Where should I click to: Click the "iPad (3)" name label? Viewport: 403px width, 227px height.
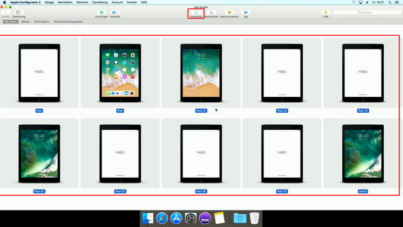282,110
